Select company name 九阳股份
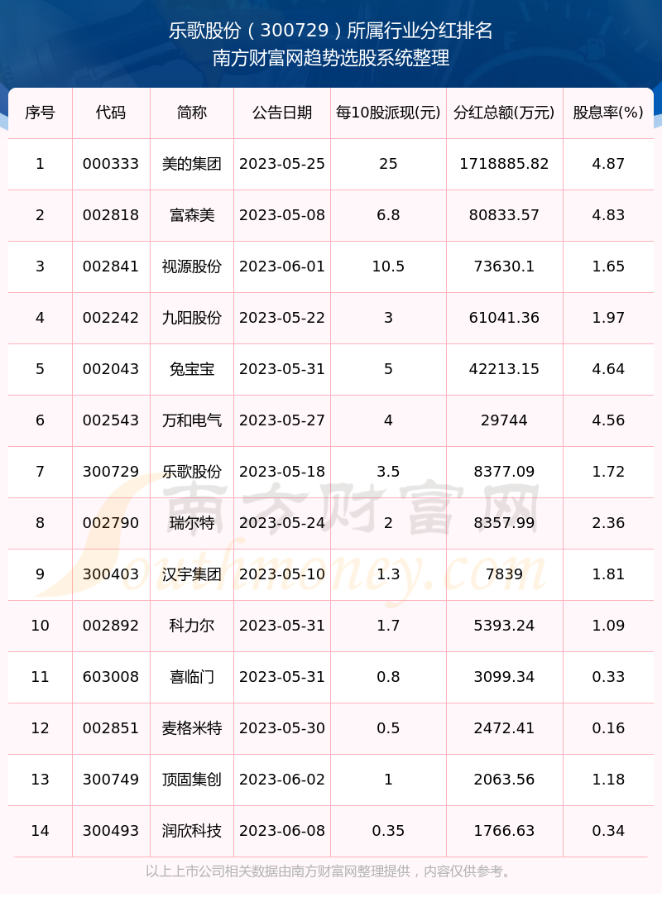Screen dimensions: 662x912 coord(192,318)
